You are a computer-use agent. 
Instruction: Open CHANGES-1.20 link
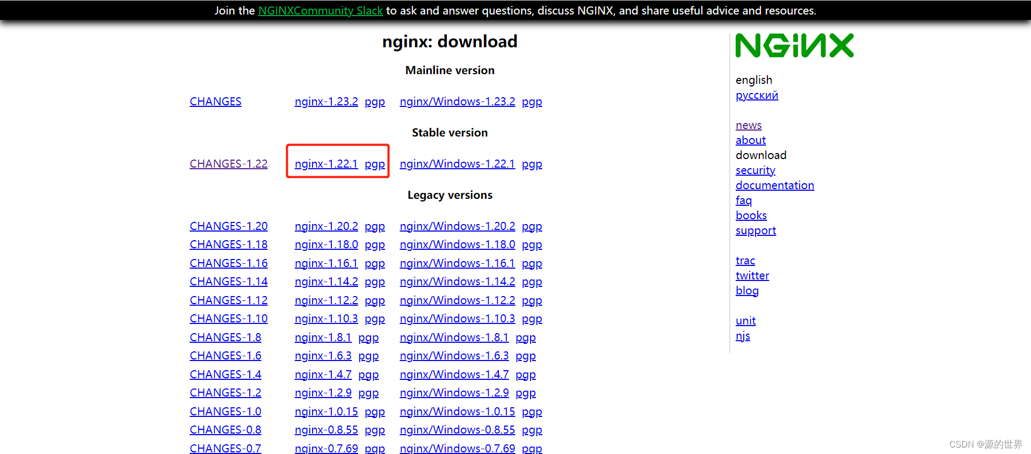click(x=229, y=226)
